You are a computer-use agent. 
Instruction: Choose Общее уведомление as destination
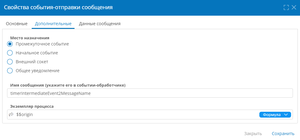pos(10,71)
